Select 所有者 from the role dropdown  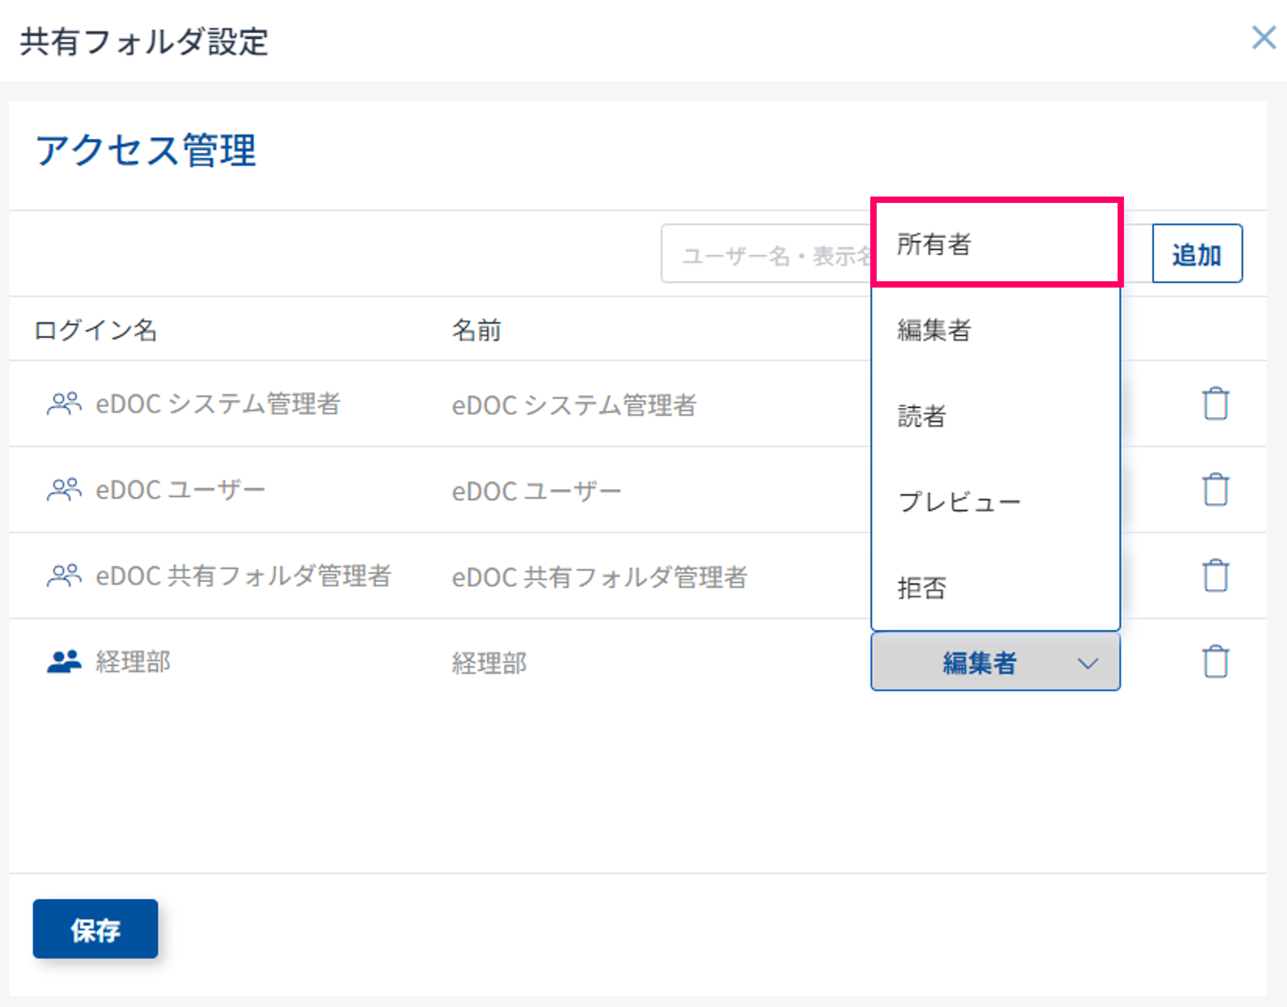pyautogui.click(x=996, y=243)
